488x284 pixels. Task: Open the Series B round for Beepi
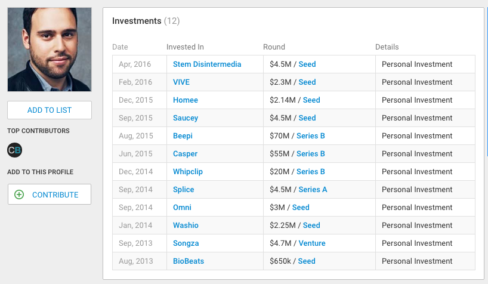pos(310,136)
